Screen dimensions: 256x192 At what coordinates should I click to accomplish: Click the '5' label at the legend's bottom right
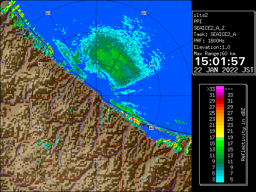pos(232,180)
